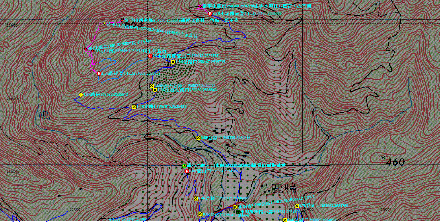Select the yellow cross 秦平山西南峰西 marker
Image resolution: width=440 pixels, height=222 pixels.
click(105, 23)
